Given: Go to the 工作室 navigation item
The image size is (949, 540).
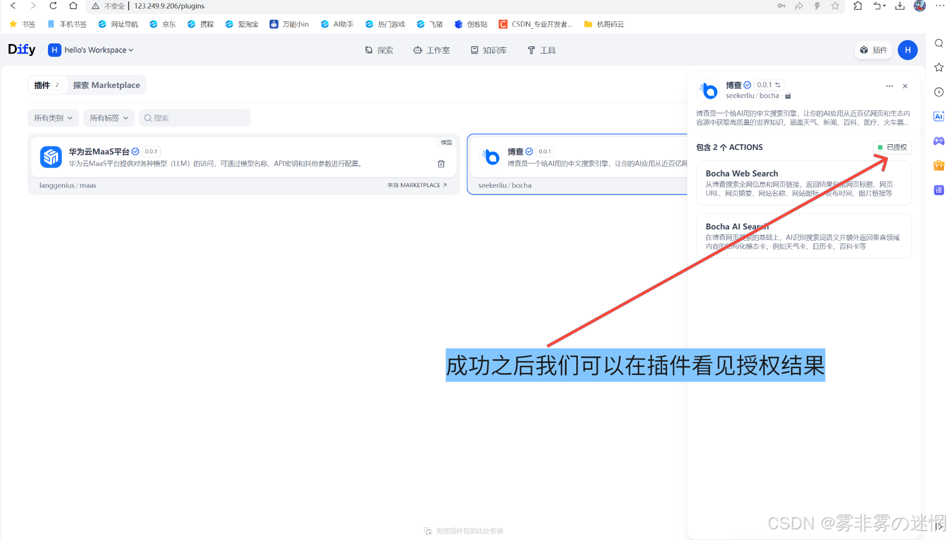Looking at the screenshot, I should [x=431, y=50].
